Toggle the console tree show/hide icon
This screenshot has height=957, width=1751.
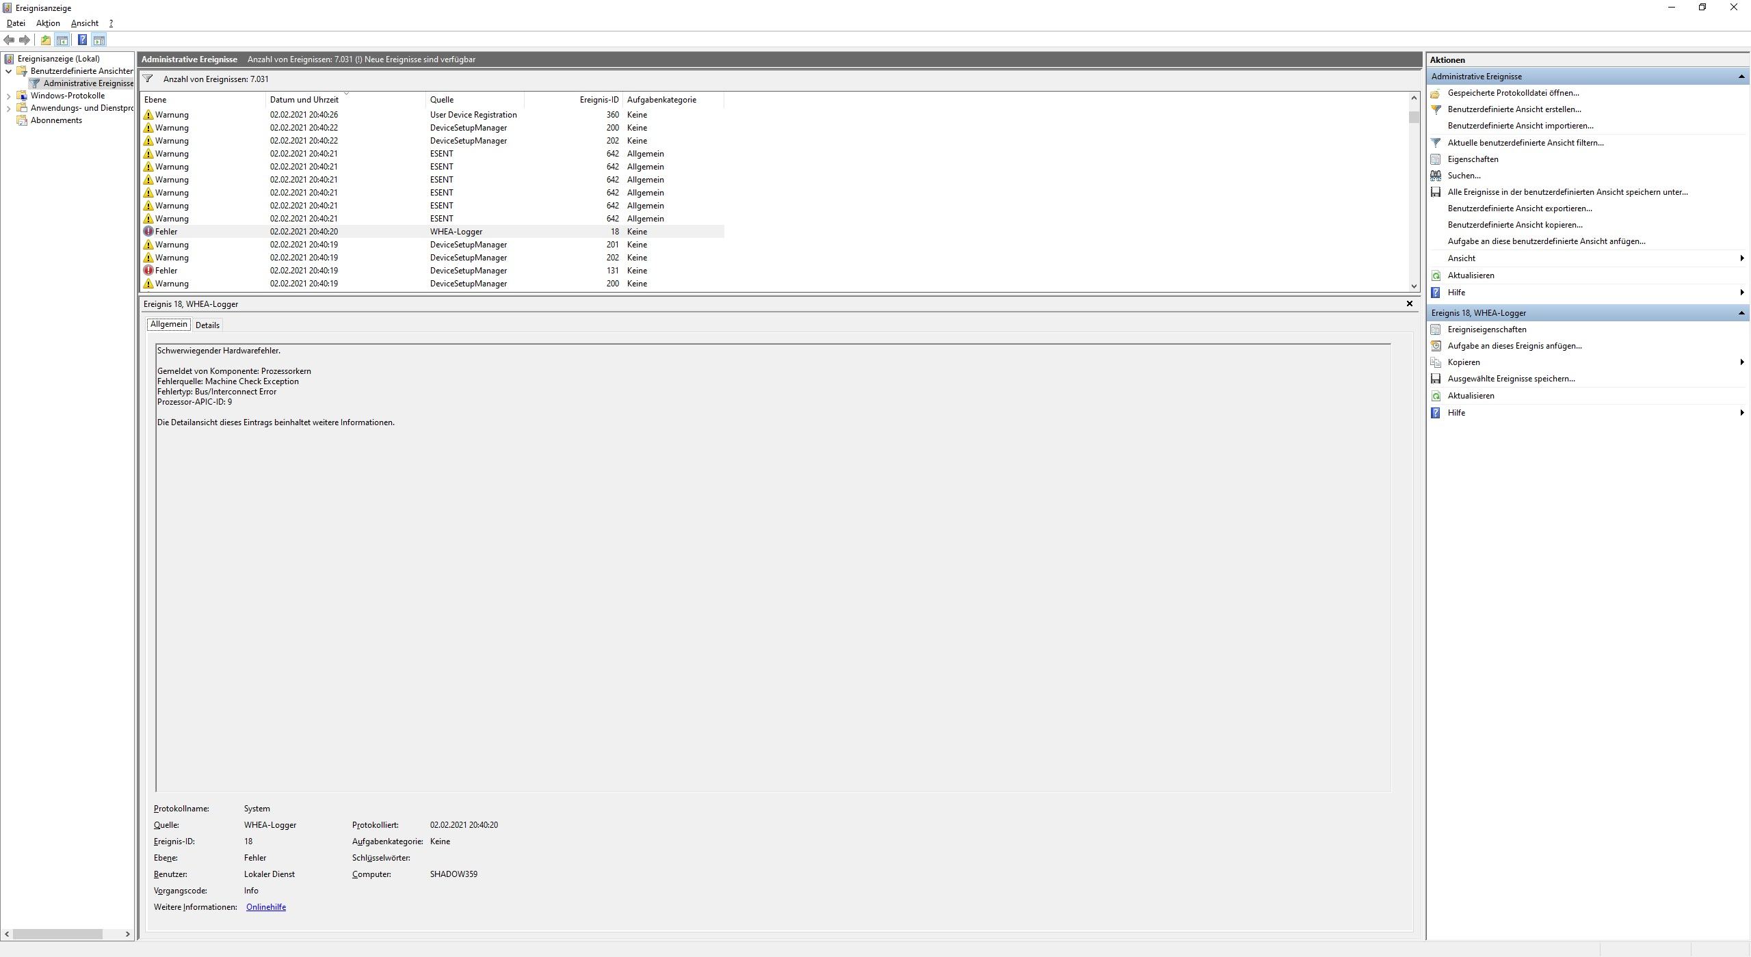coord(62,40)
